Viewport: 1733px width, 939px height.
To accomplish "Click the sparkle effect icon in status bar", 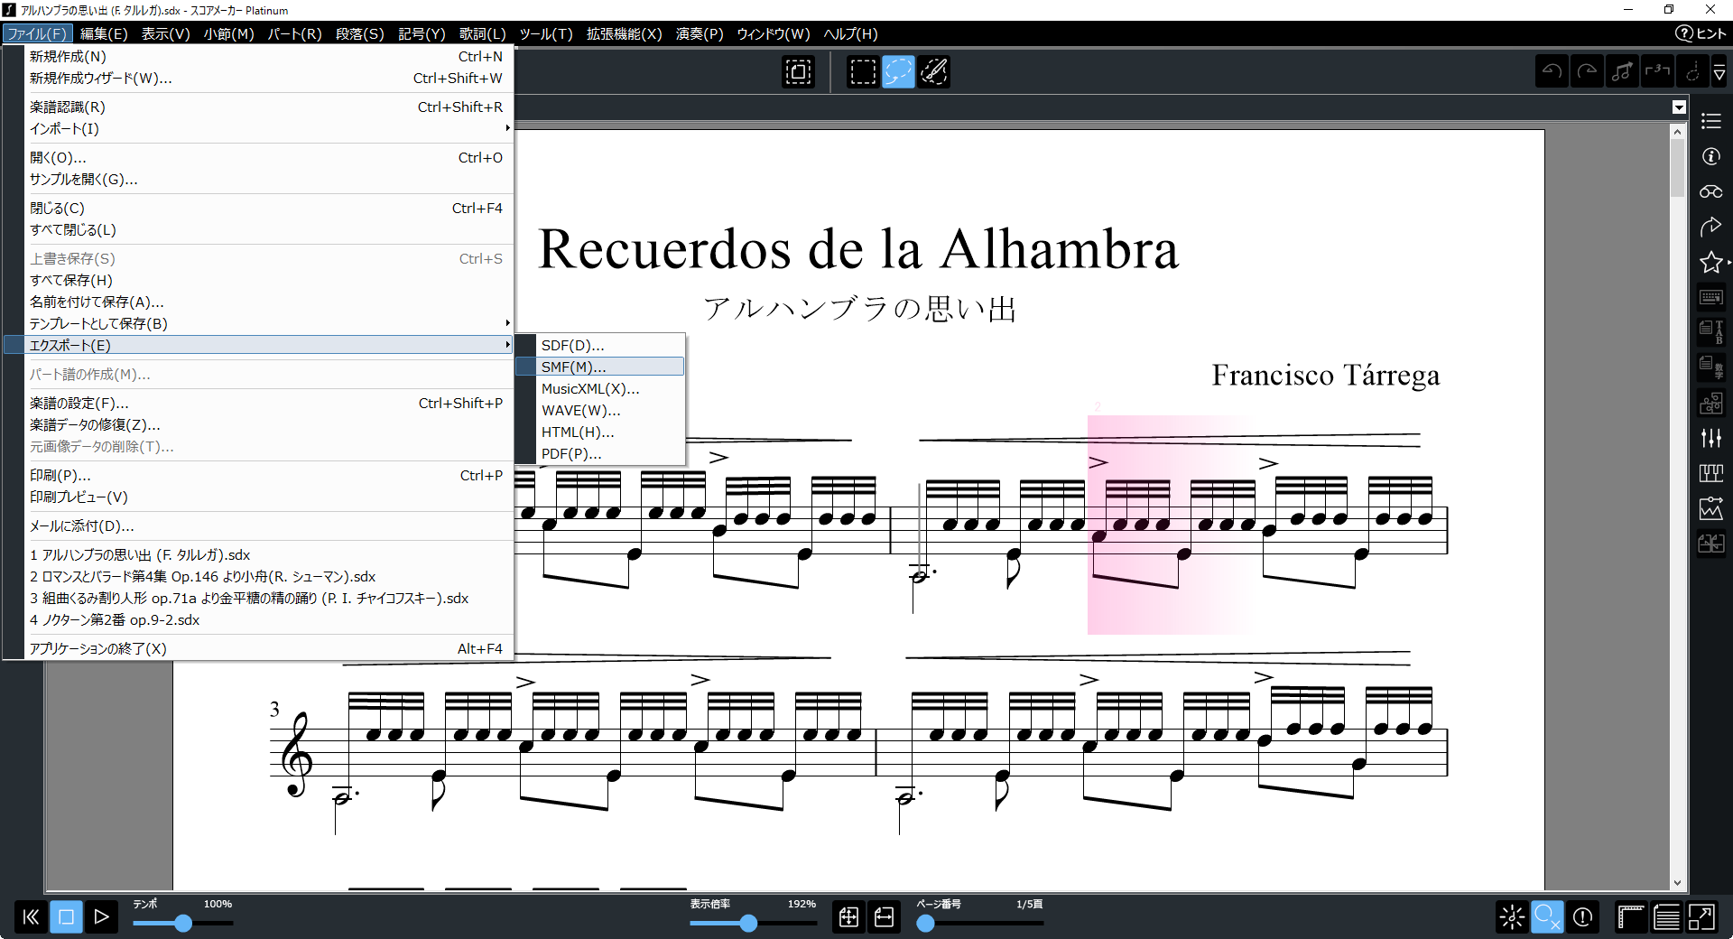I will point(1512,917).
